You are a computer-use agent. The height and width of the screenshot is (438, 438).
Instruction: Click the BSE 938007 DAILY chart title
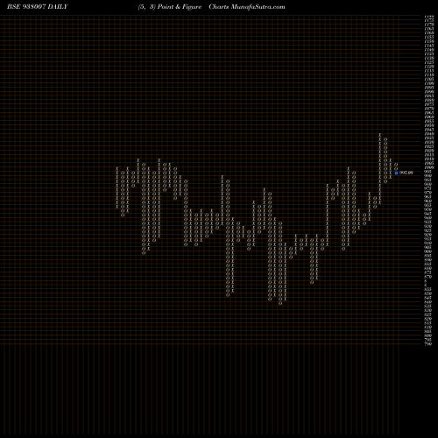[x=38, y=7]
